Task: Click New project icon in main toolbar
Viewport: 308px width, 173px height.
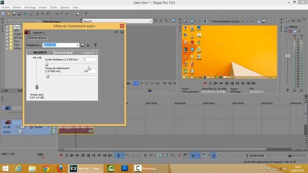Action: point(3,14)
